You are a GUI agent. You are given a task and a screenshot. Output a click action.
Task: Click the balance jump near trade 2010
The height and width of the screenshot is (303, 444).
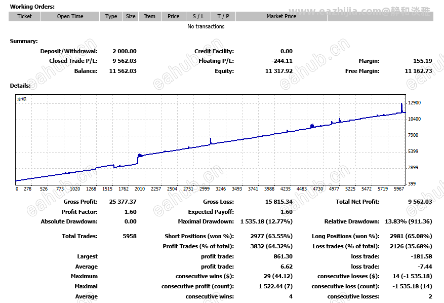point(138,159)
